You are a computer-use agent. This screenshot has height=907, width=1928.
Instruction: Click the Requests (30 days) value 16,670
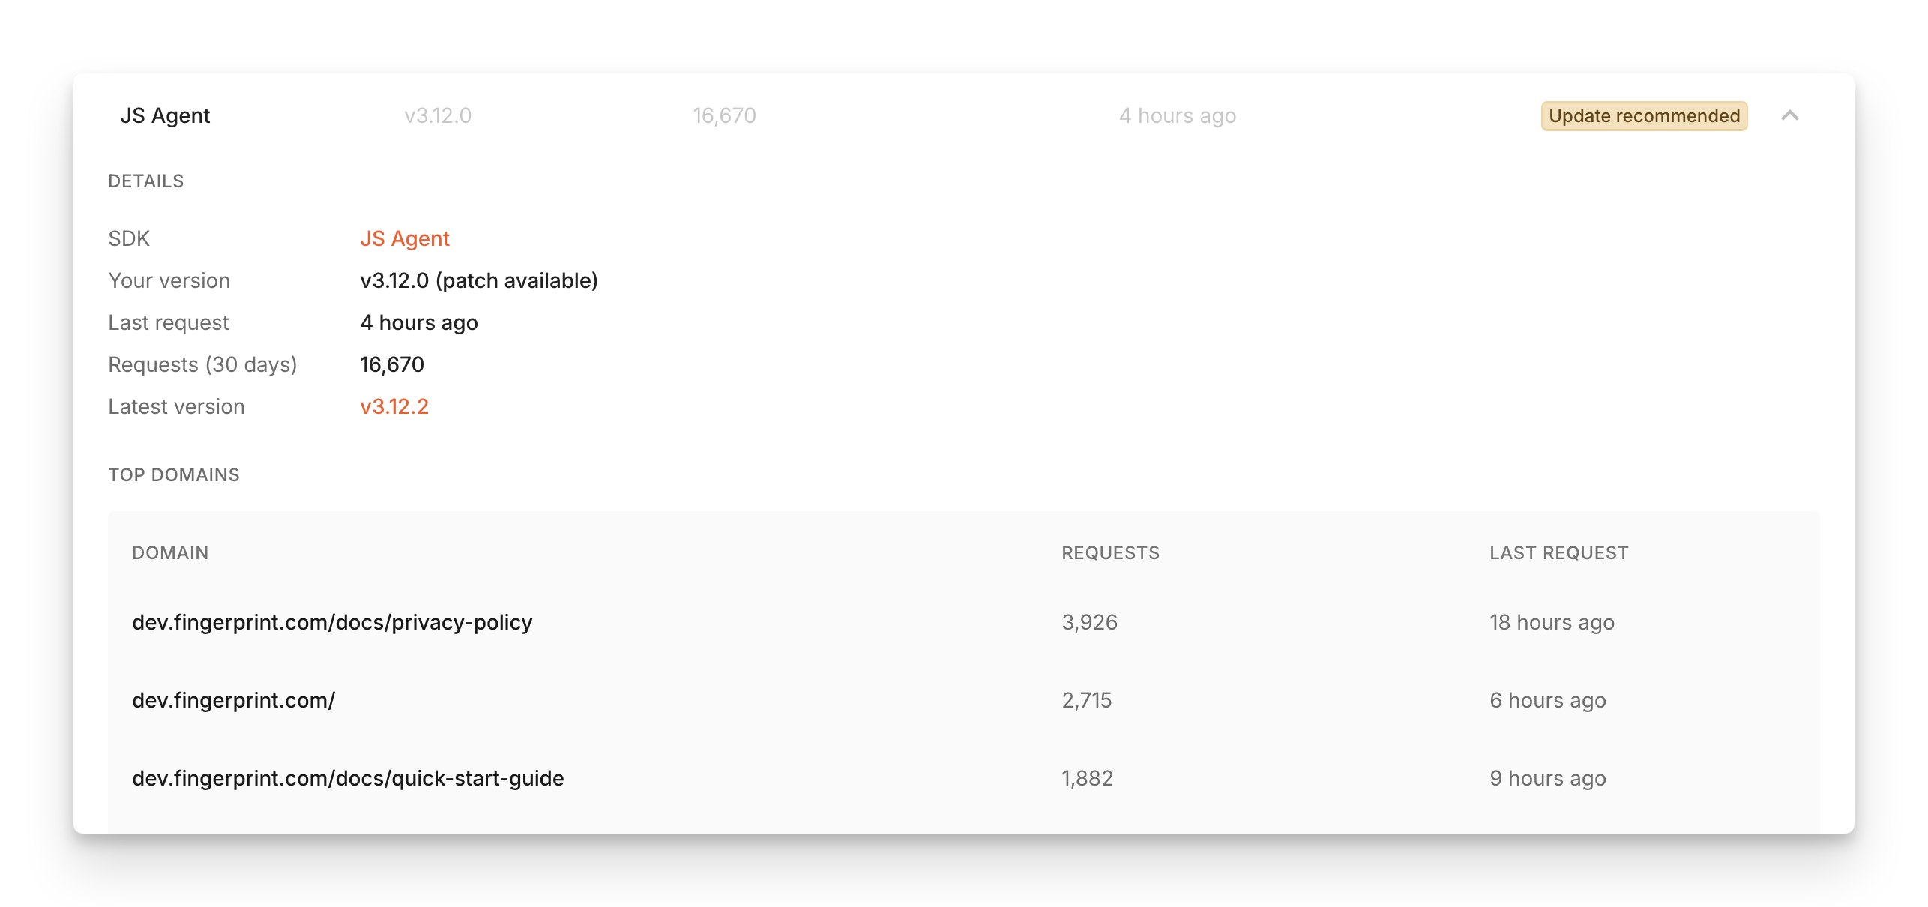click(x=391, y=364)
